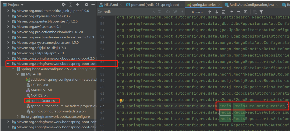Collapse Maven spring-boot-autoconfigure library node
This screenshot has width=290, height=131.
[8, 64]
